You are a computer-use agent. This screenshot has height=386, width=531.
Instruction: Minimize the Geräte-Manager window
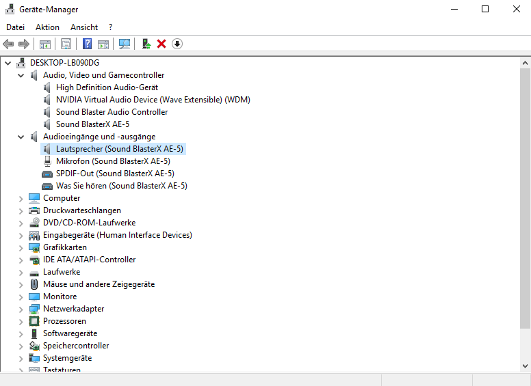[x=454, y=9]
